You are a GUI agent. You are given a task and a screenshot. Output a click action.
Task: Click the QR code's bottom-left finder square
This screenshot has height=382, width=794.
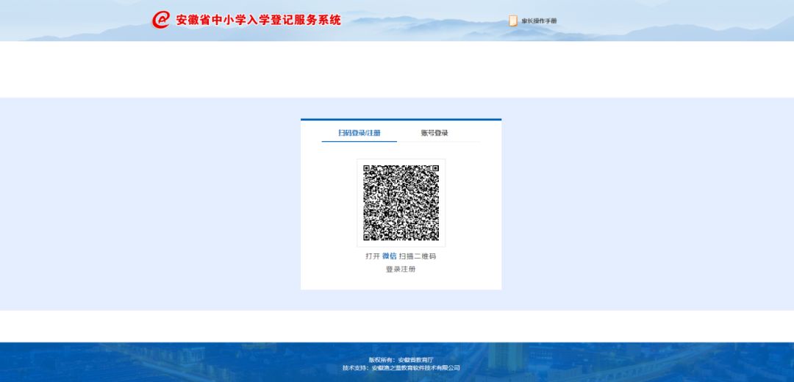369,235
